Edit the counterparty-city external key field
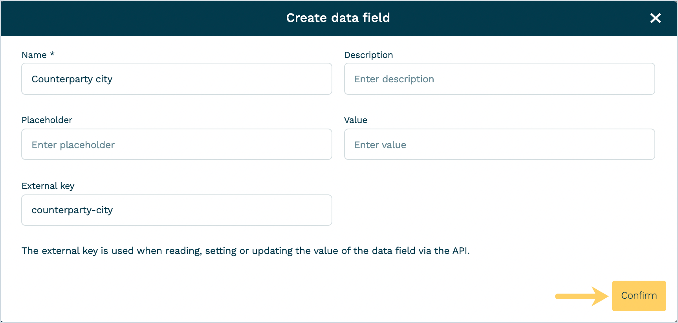This screenshot has height=323, width=678. pos(176,210)
